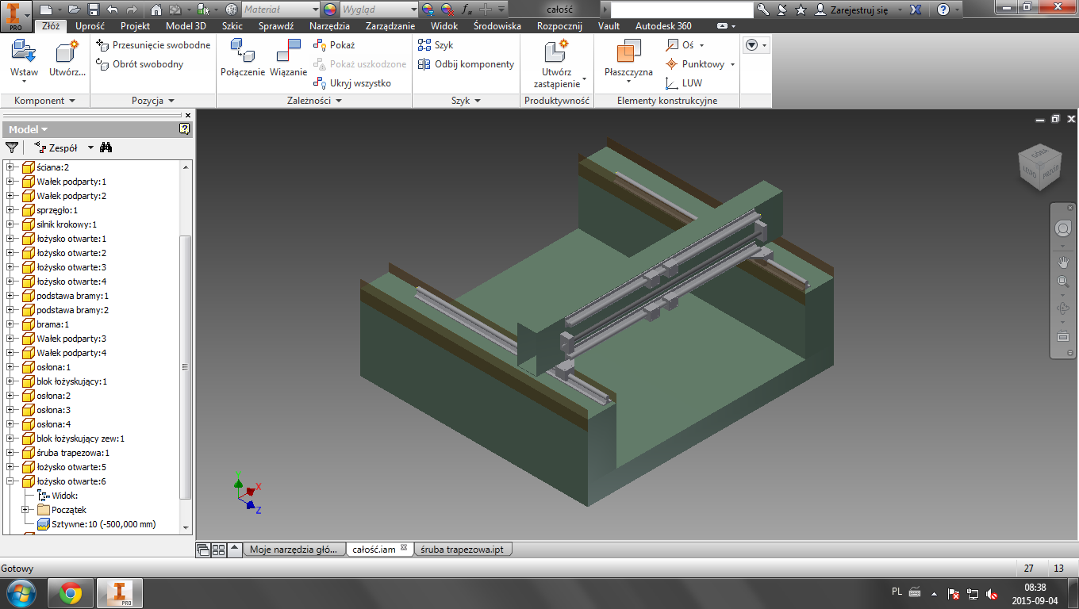Image resolution: width=1079 pixels, height=609 pixels.
Task: Select blok łożyskujący zew:1 in tree
Action: point(80,439)
